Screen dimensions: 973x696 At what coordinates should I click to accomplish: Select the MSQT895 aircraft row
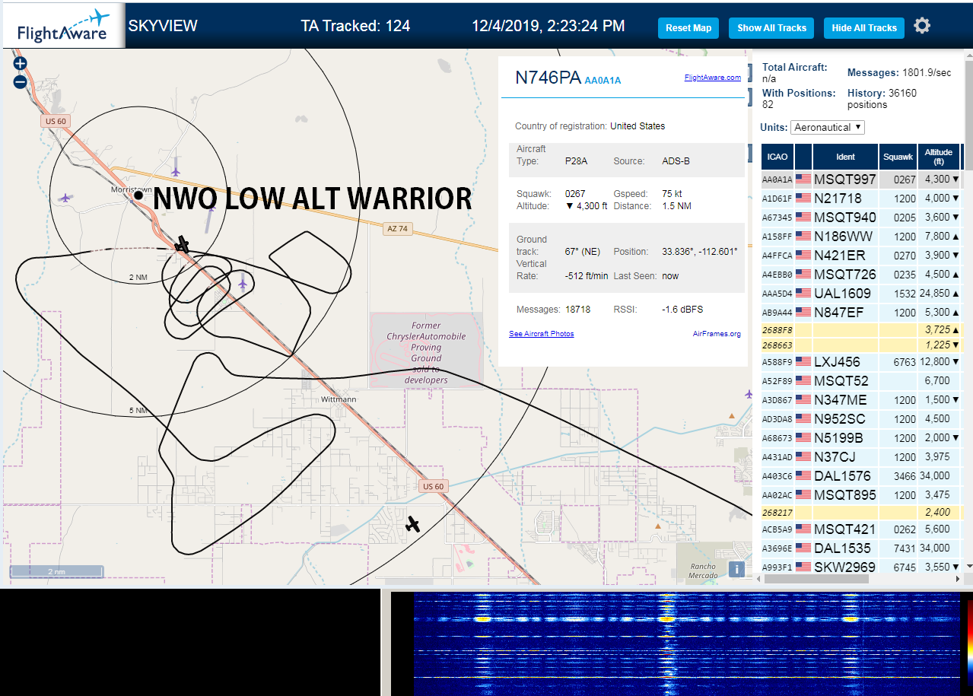click(861, 495)
